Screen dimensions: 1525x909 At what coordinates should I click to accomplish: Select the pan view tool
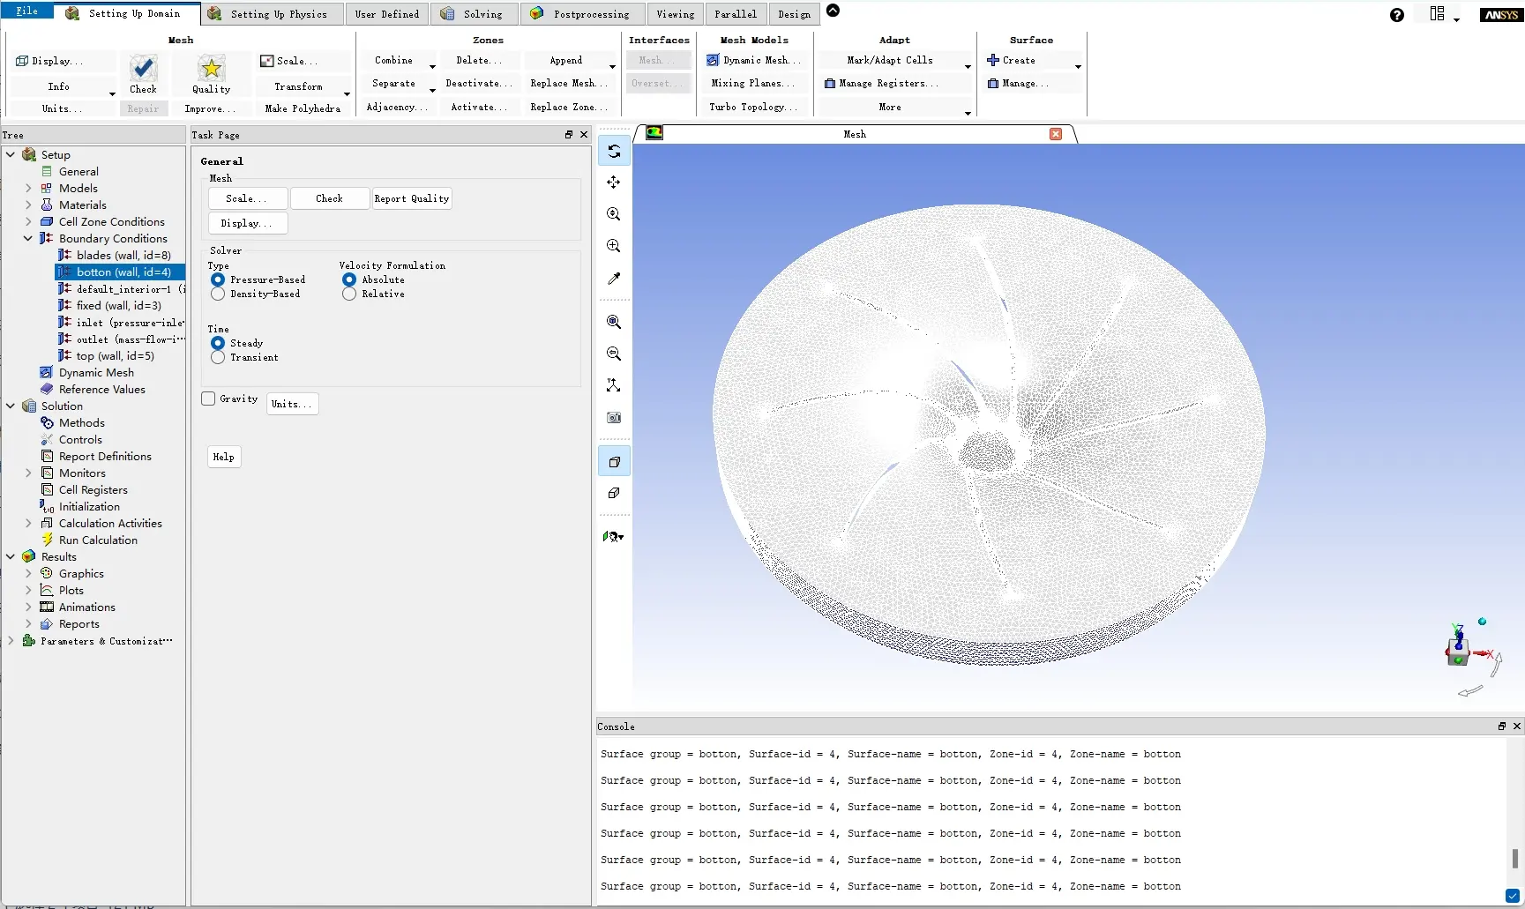(x=614, y=183)
